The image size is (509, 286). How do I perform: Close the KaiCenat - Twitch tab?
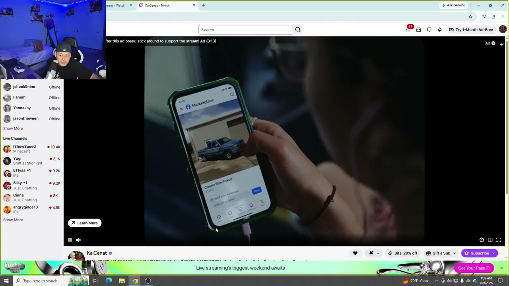coord(194,6)
